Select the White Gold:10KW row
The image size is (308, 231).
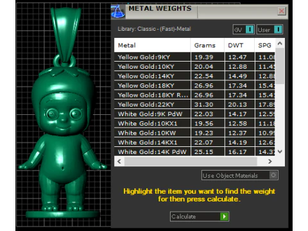point(194,133)
